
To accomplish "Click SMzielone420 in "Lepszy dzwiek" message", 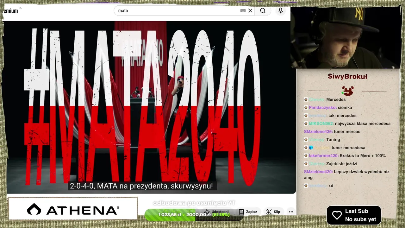I will [x=318, y=172].
